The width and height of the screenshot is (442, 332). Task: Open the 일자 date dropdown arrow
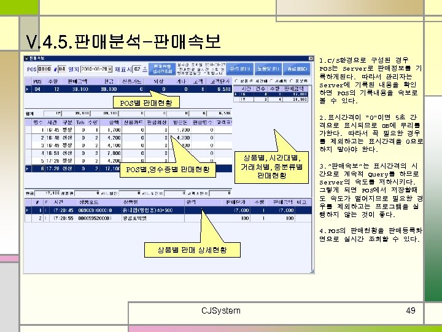110,69
